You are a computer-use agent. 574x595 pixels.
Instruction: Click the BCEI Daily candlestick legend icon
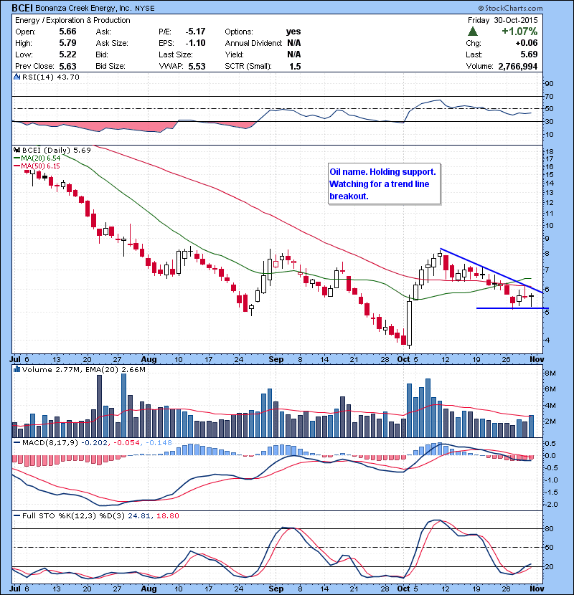[x=17, y=151]
